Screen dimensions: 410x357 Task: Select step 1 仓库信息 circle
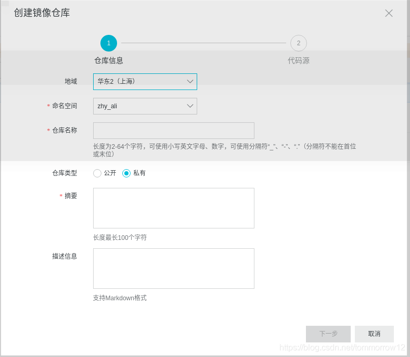(109, 43)
